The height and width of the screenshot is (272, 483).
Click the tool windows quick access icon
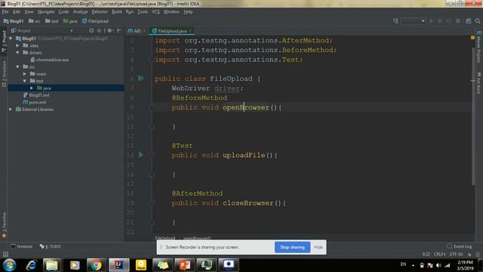[x=5, y=254]
